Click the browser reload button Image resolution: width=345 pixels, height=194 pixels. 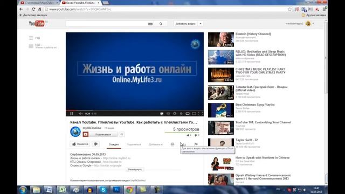point(33,9)
